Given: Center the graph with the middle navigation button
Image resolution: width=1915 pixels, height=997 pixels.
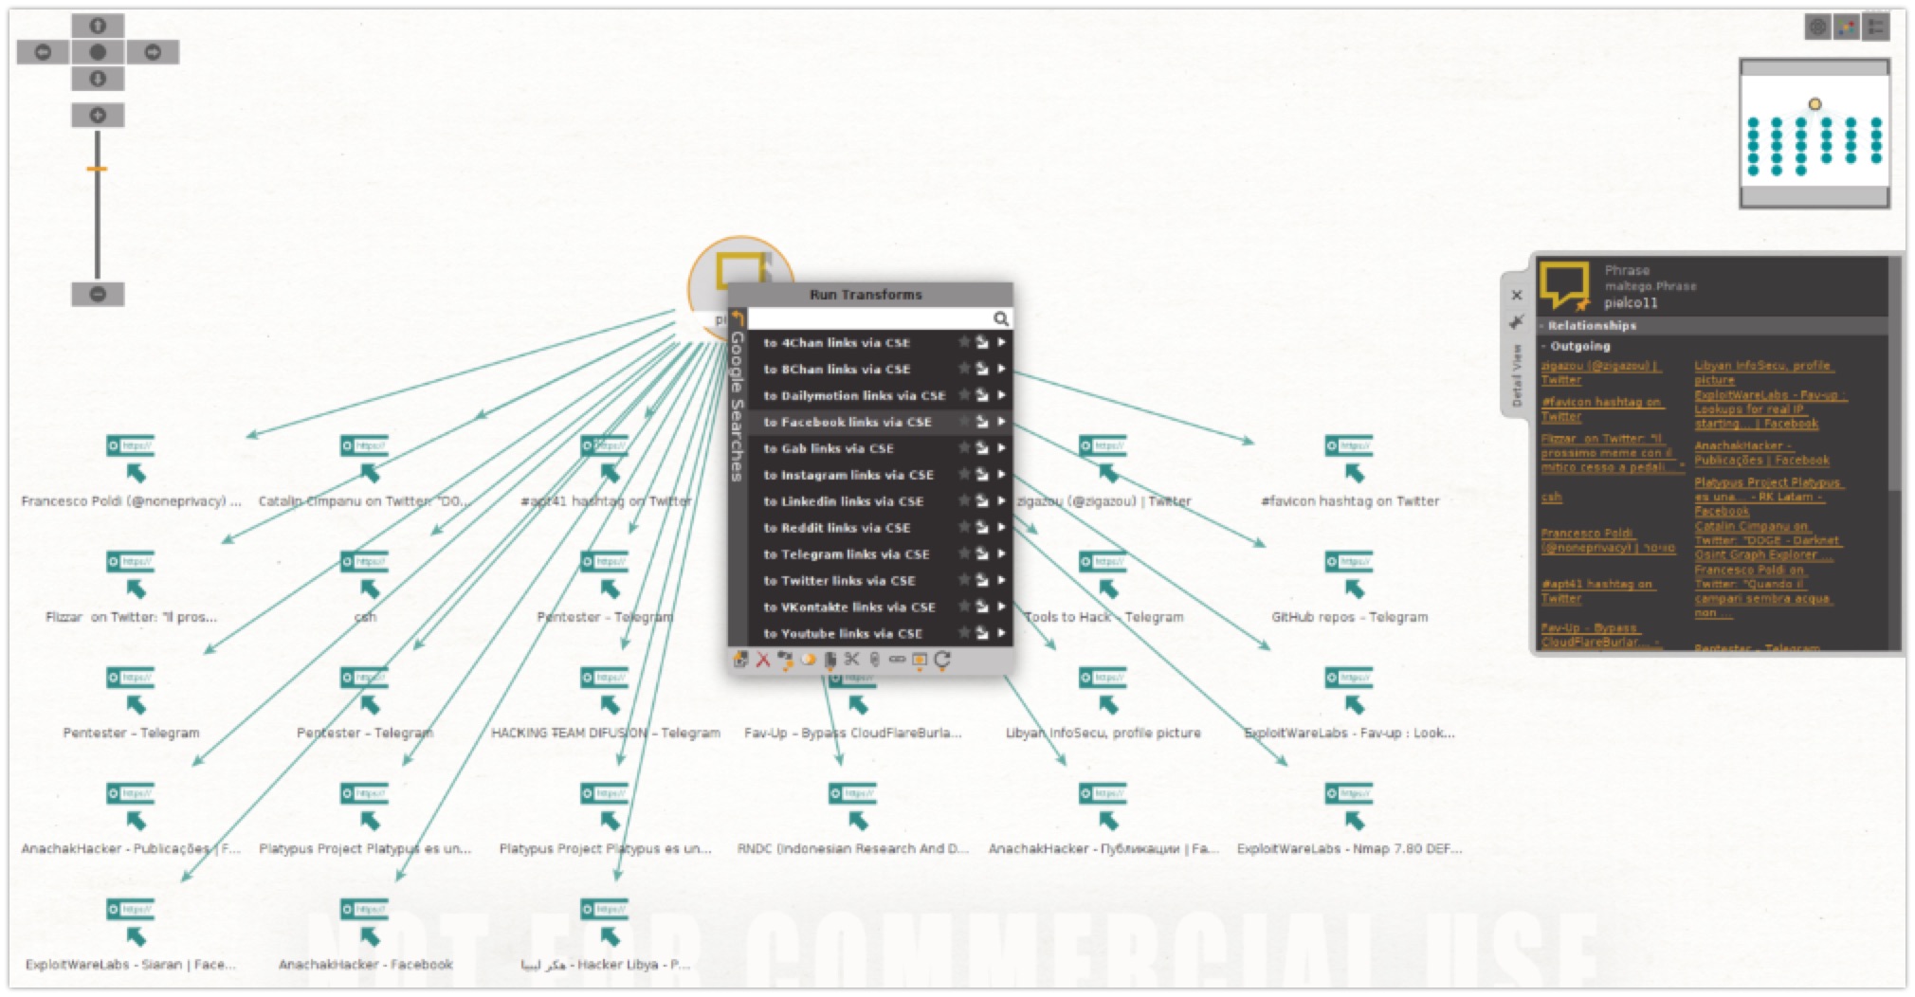Looking at the screenshot, I should click(x=98, y=52).
